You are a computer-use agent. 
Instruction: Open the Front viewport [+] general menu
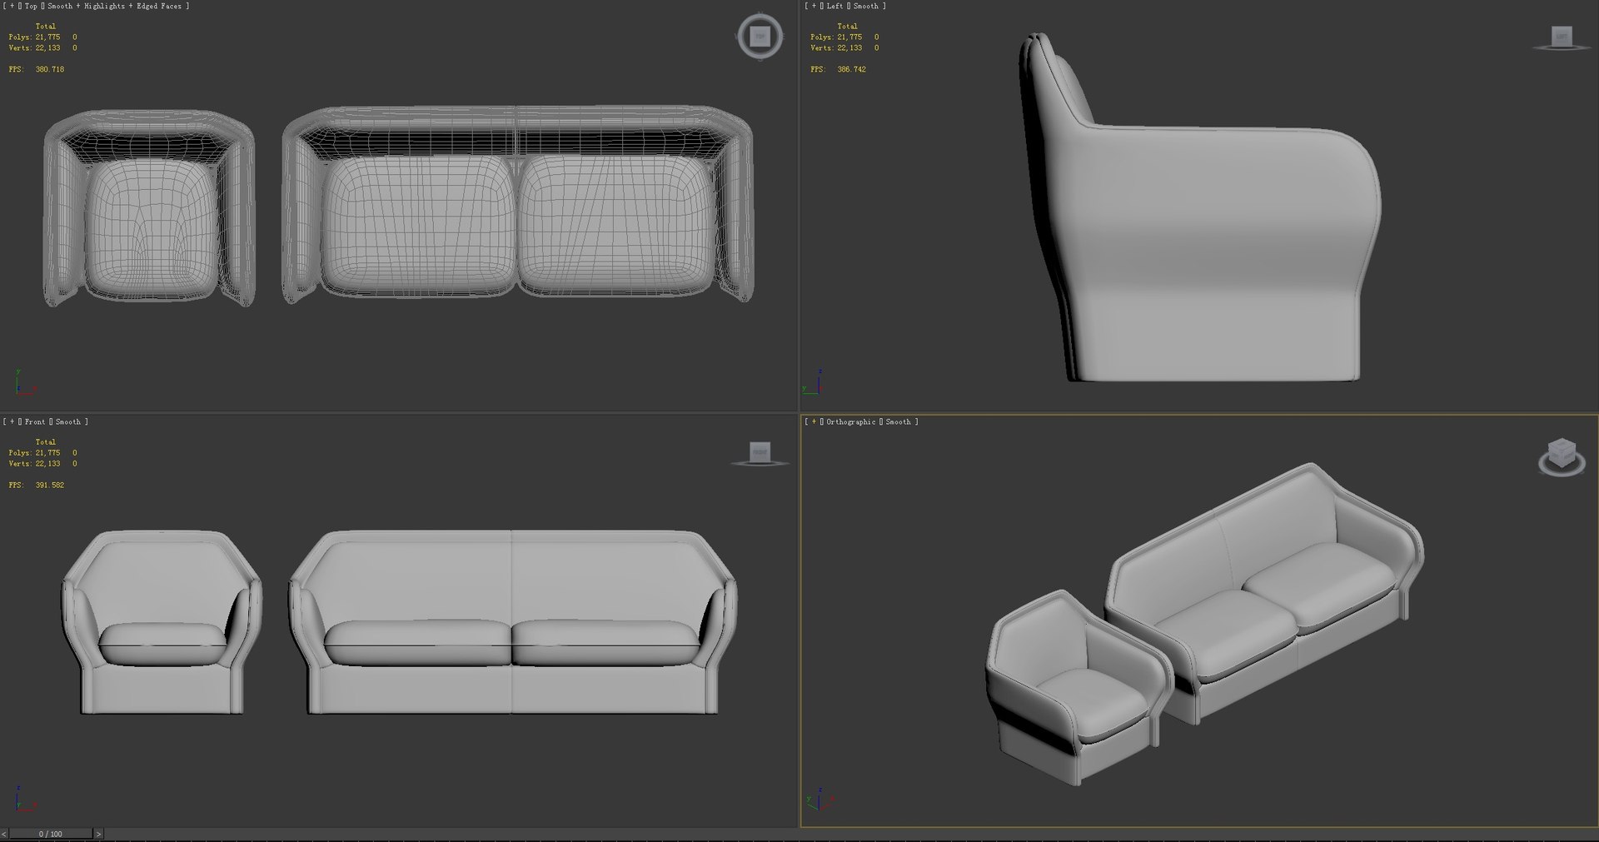point(12,421)
